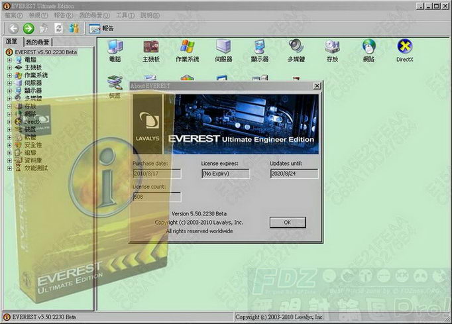This screenshot has width=452, height=324.
Task: Expand the 效能測試 benchmark tree node
Action: [x=9, y=168]
